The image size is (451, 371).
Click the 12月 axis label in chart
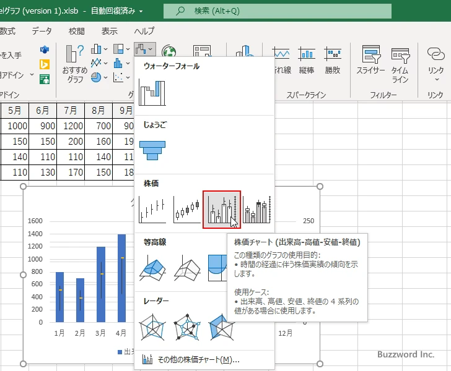coord(285,333)
